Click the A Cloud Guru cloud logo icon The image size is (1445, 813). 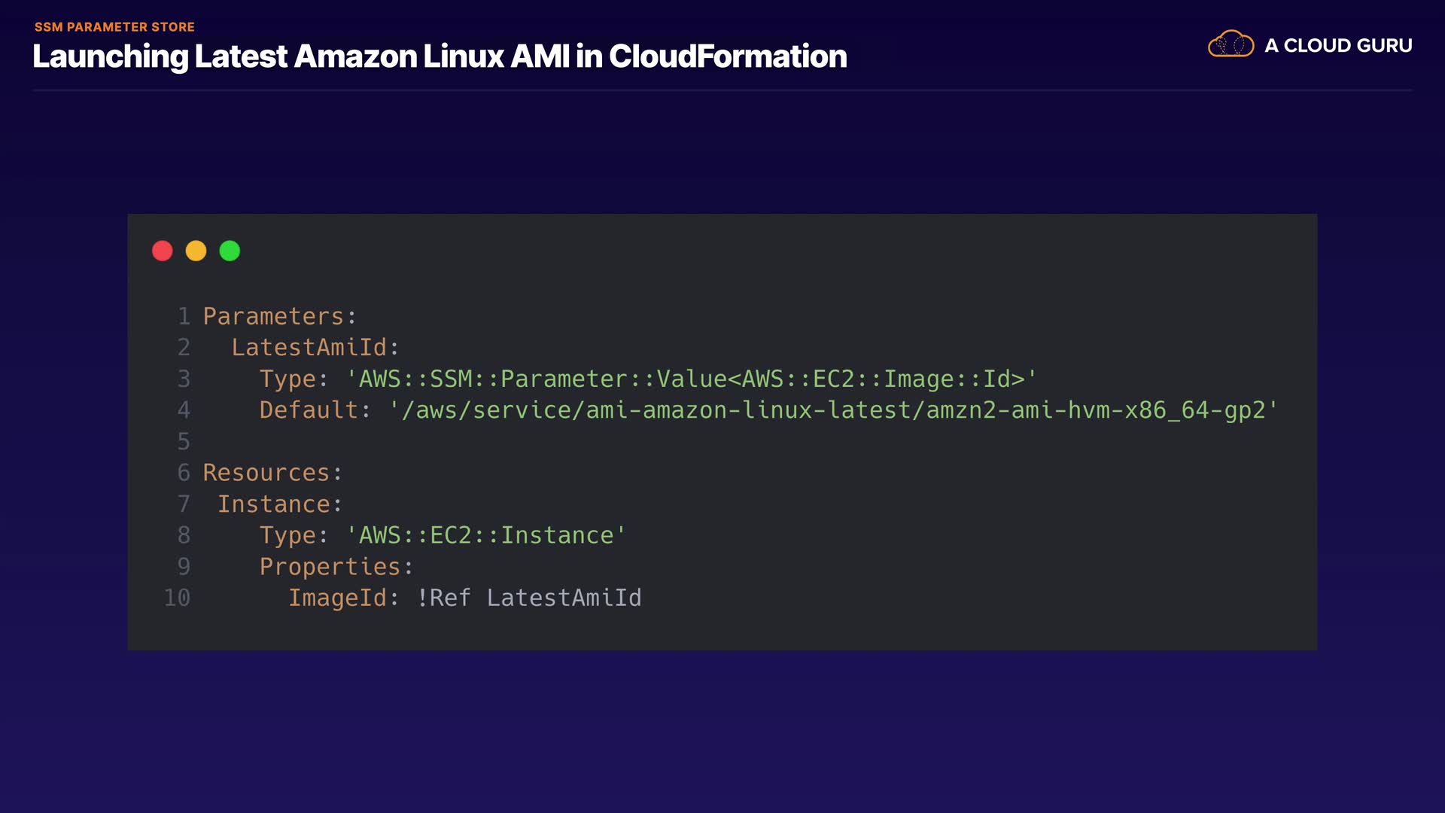(1231, 44)
